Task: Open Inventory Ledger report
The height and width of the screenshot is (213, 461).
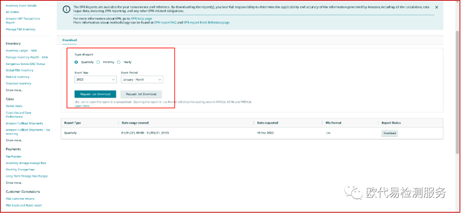Action: pyautogui.click(x=17, y=51)
